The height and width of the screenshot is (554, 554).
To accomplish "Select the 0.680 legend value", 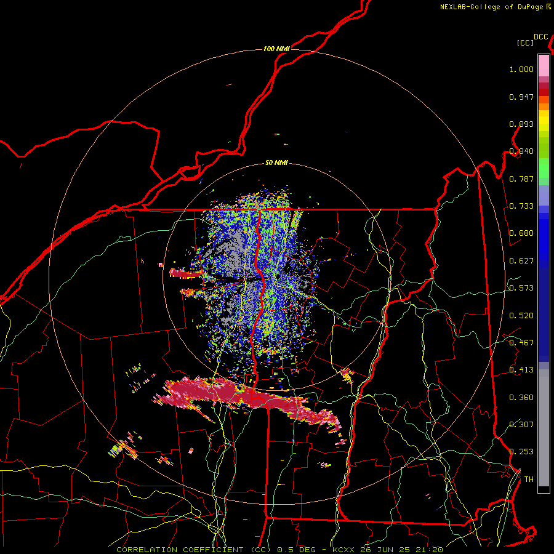I will tap(521, 233).
